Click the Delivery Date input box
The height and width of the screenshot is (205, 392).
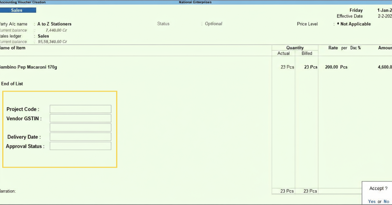coord(80,137)
